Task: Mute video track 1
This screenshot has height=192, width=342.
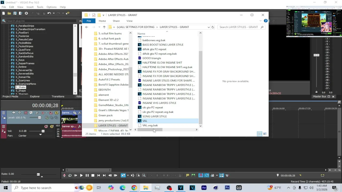Action: coord(51,113)
